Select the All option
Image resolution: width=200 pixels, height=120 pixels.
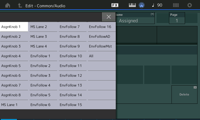tap(102, 56)
